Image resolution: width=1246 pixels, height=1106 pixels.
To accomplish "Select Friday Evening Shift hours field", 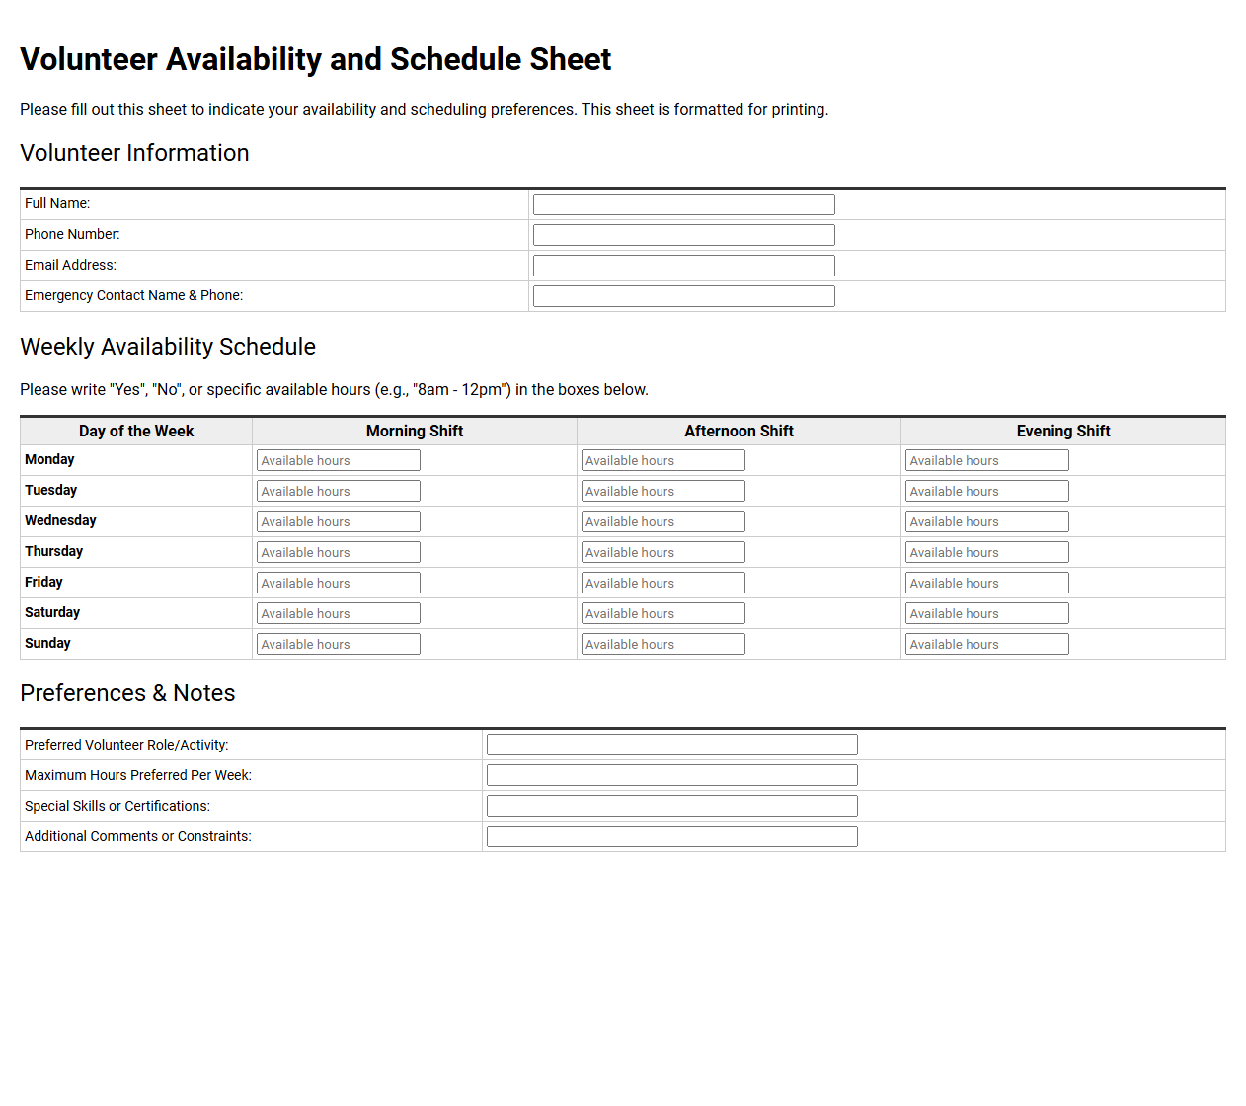I will click(986, 583).
